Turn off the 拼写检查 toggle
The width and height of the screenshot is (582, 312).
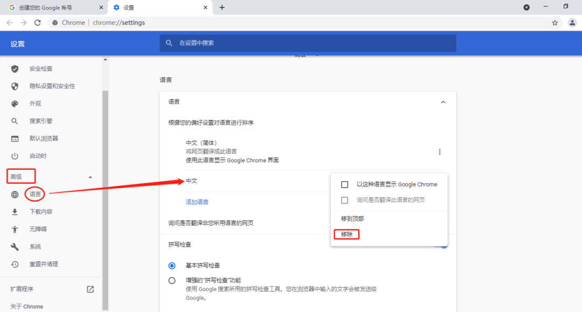pos(443,244)
